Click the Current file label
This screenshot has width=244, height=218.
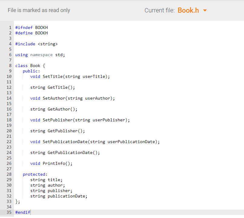coord(159,10)
